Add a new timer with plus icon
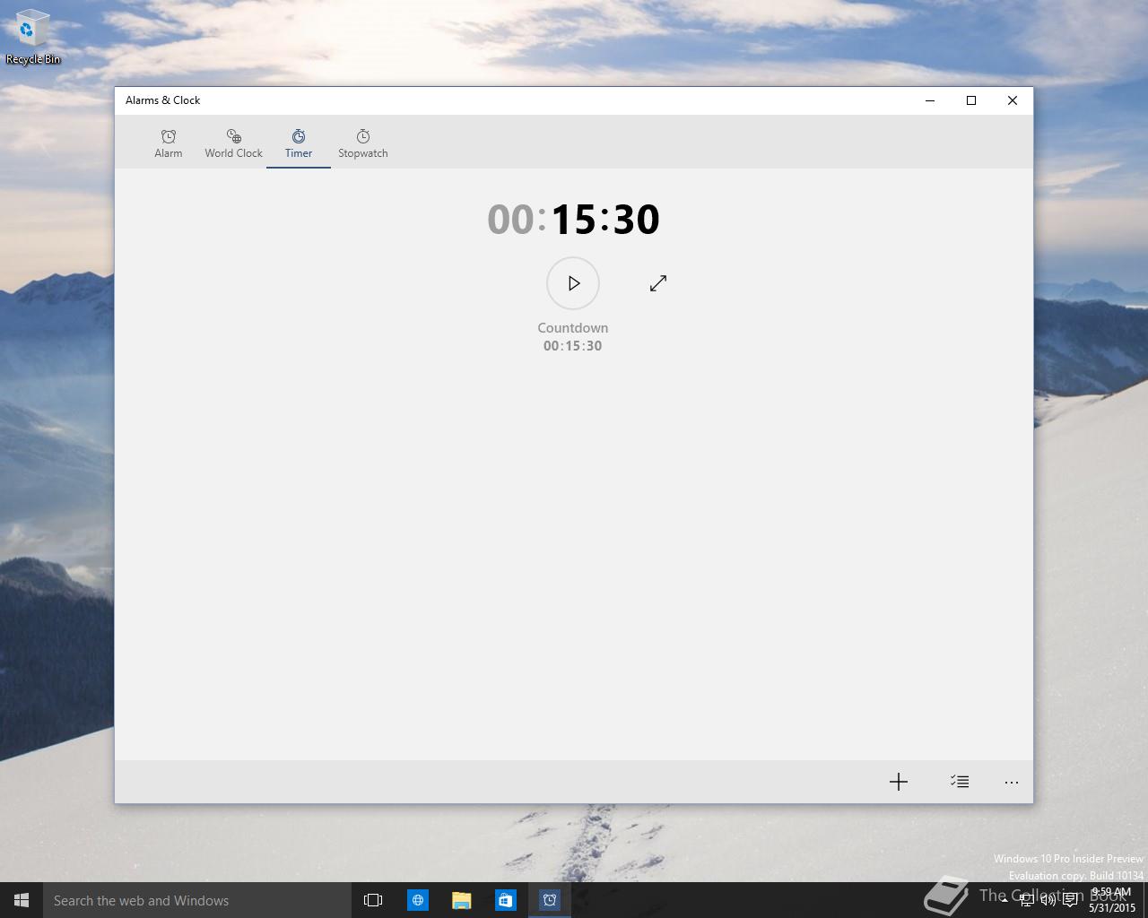The image size is (1148, 918). 899,782
